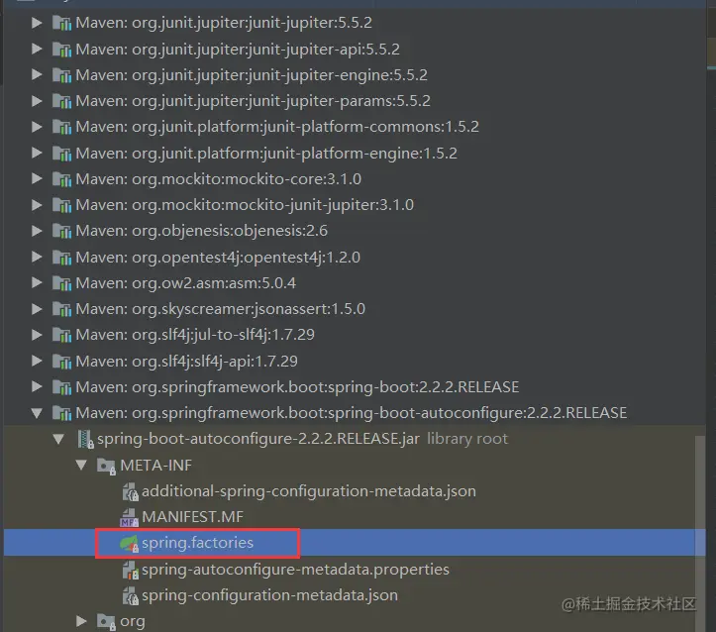
Task: Collapse the spring-boot-autoconfigure jar library root
Action: (58, 439)
